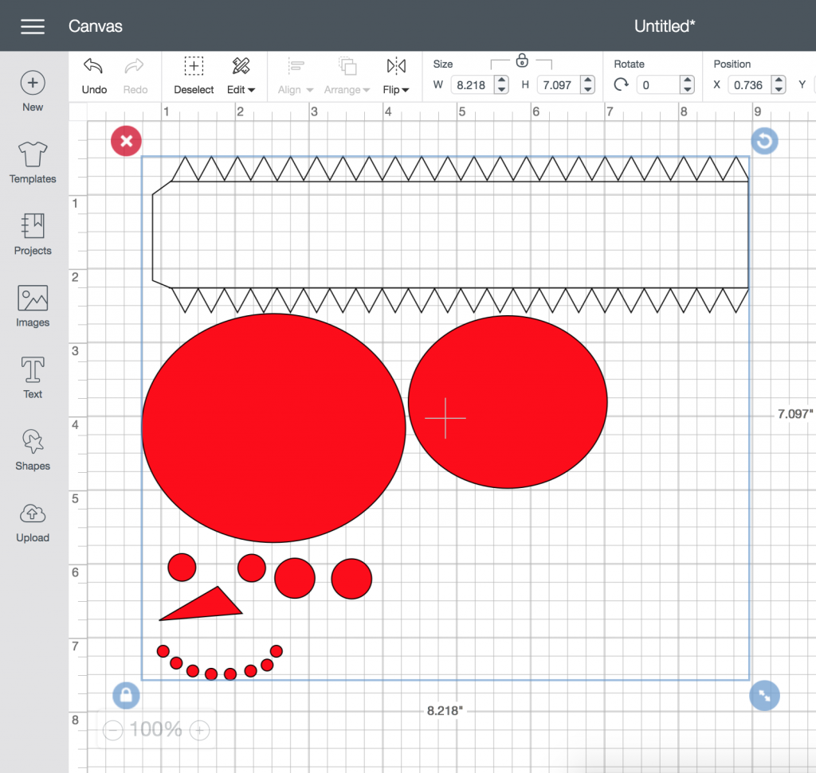Expand the Flip dropdown

coord(396,76)
